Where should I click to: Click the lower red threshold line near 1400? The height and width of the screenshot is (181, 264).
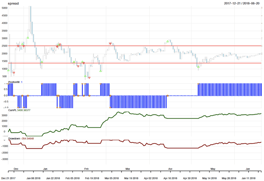click(135, 63)
